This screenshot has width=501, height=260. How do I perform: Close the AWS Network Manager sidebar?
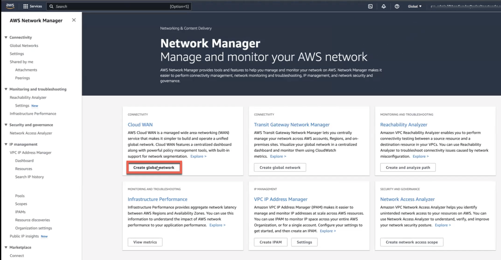pyautogui.click(x=74, y=20)
